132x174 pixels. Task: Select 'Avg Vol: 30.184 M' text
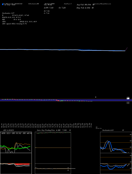[85, 5]
